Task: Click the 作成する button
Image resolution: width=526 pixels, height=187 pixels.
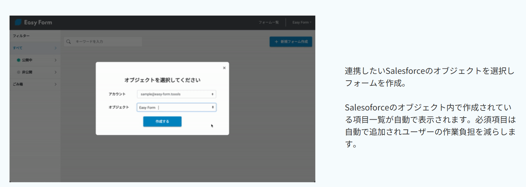Action: tap(162, 121)
